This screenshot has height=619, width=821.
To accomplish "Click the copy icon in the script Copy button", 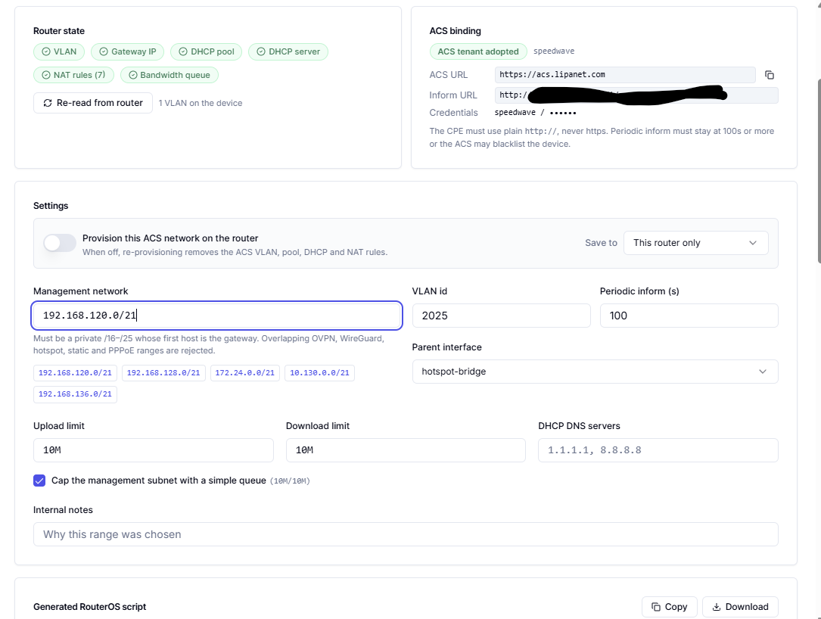I will (x=656, y=607).
